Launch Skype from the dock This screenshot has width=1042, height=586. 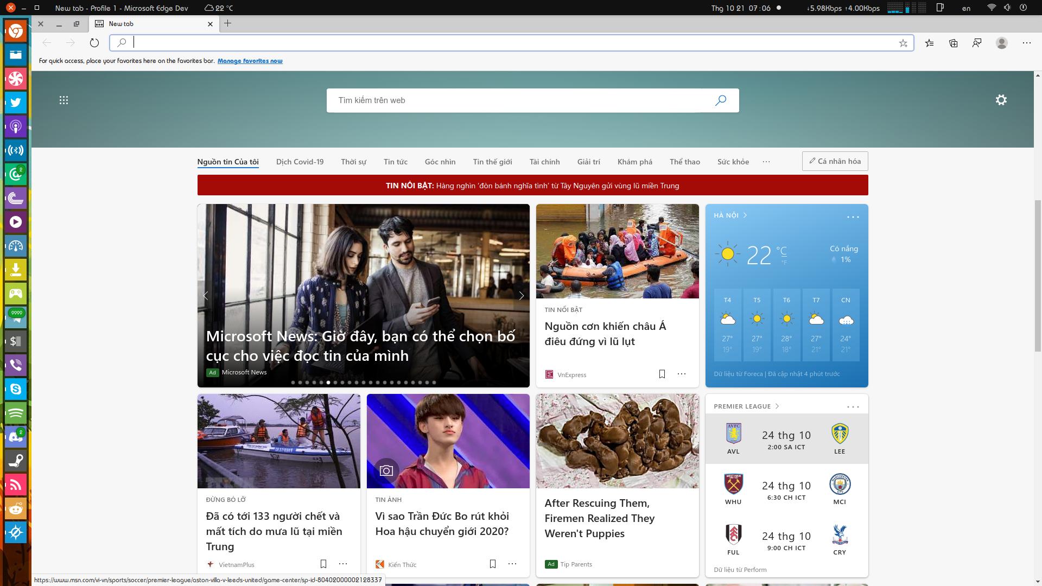pos(16,389)
